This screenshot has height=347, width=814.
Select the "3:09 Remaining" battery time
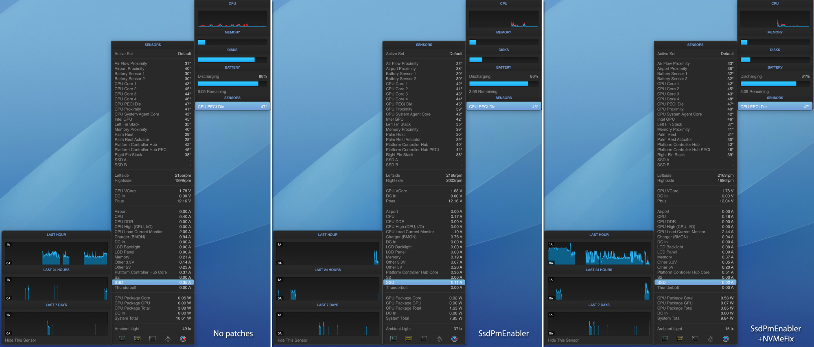coord(755,92)
